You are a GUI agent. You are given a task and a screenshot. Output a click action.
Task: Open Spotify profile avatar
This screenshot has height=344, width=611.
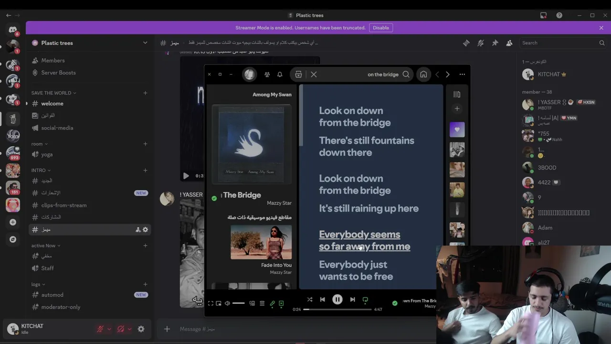(x=249, y=75)
